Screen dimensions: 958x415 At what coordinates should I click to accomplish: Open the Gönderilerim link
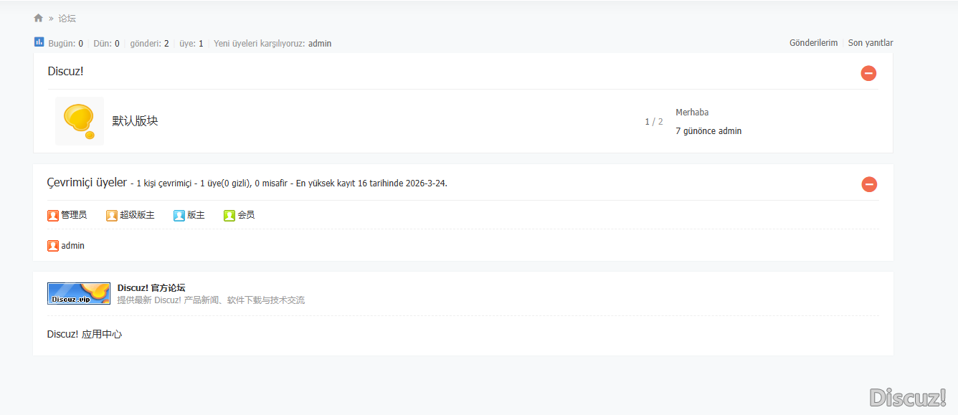coord(813,43)
